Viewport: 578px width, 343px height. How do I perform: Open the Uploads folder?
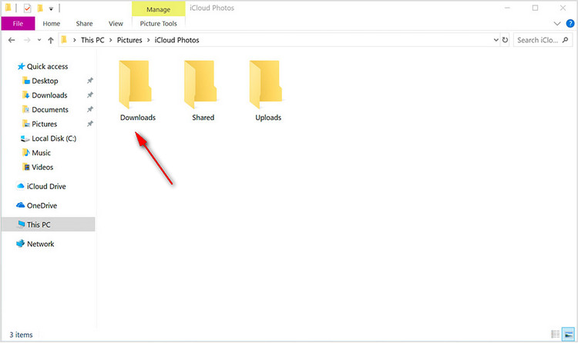[x=267, y=91]
